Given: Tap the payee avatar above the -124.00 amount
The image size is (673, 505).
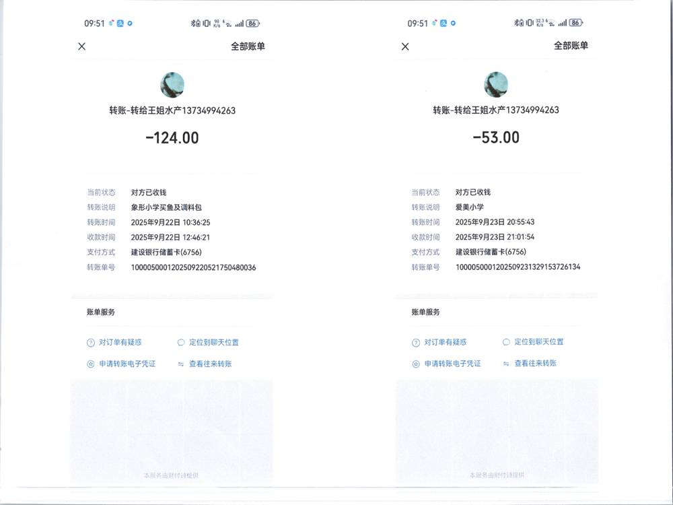Looking at the screenshot, I should tap(172, 85).
